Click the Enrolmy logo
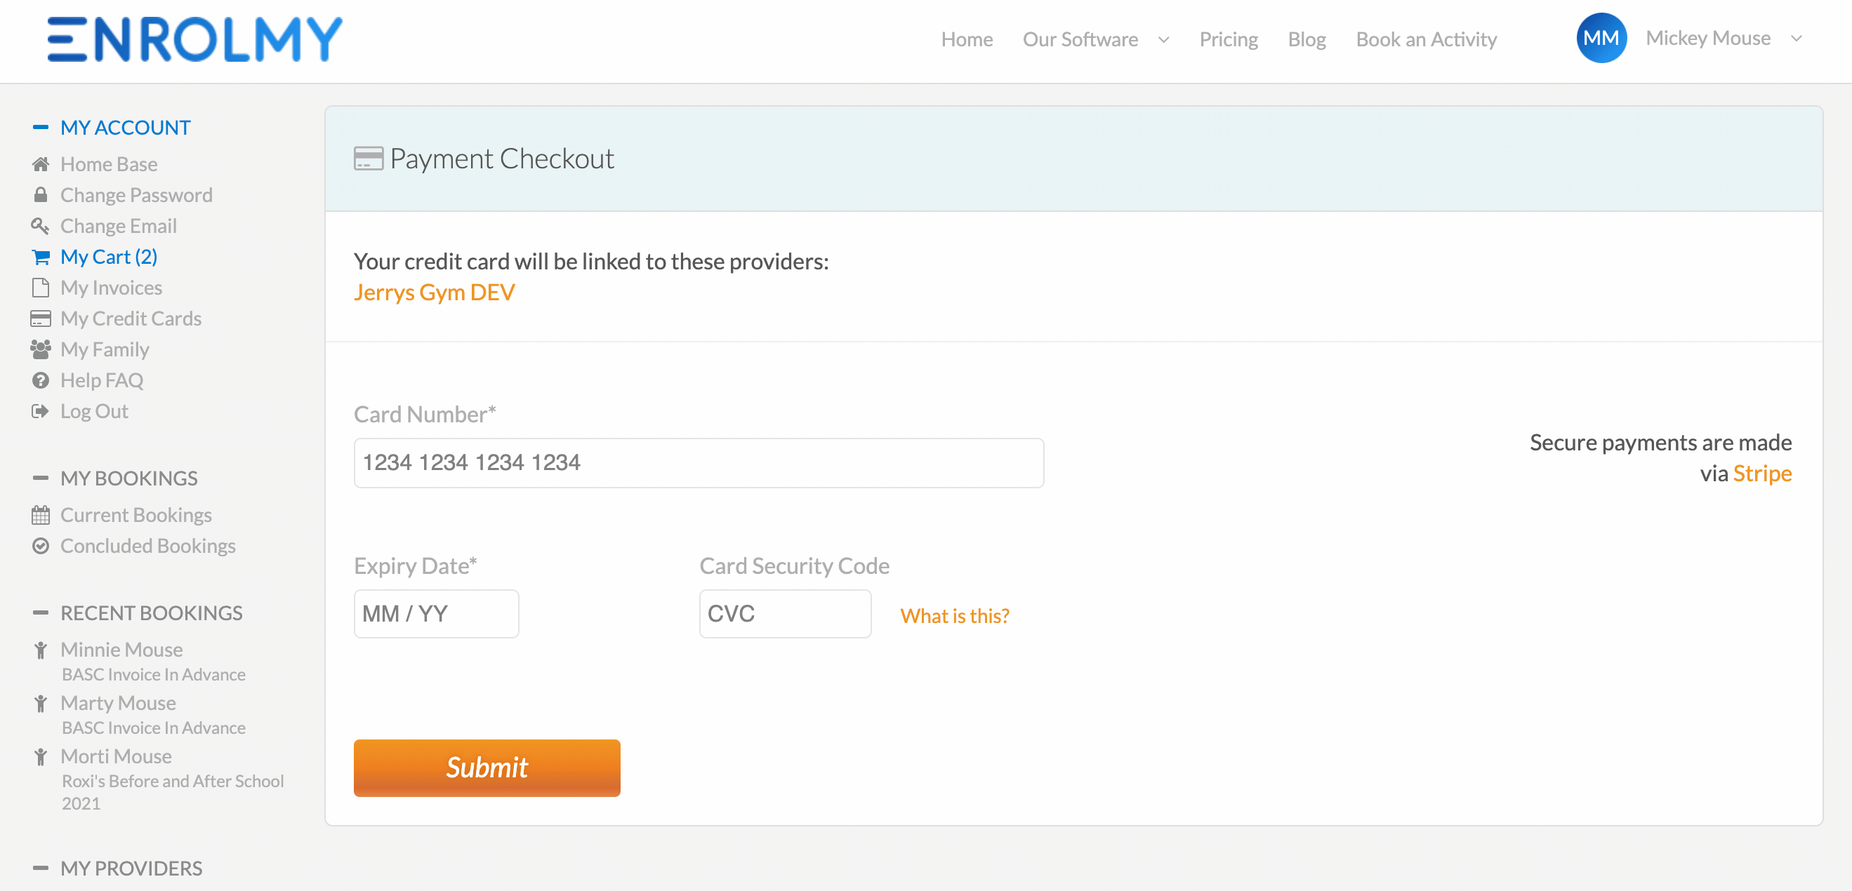Viewport: 1852px width, 891px height. coord(194,39)
